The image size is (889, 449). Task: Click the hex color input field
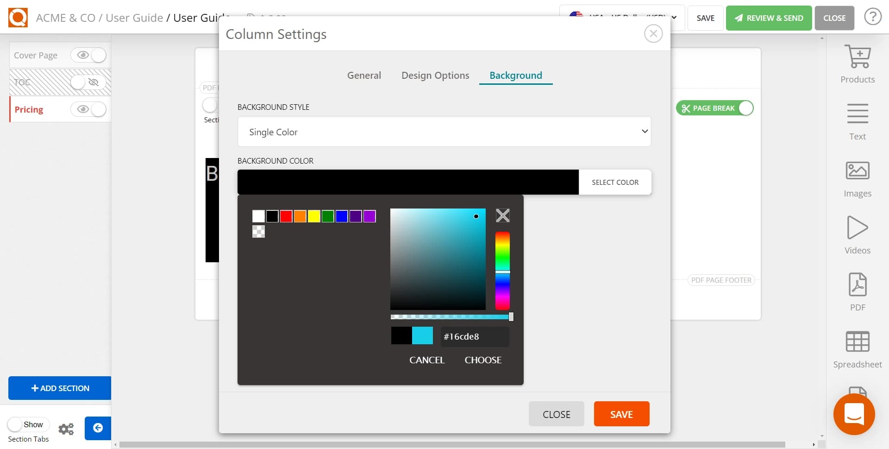pyautogui.click(x=475, y=336)
